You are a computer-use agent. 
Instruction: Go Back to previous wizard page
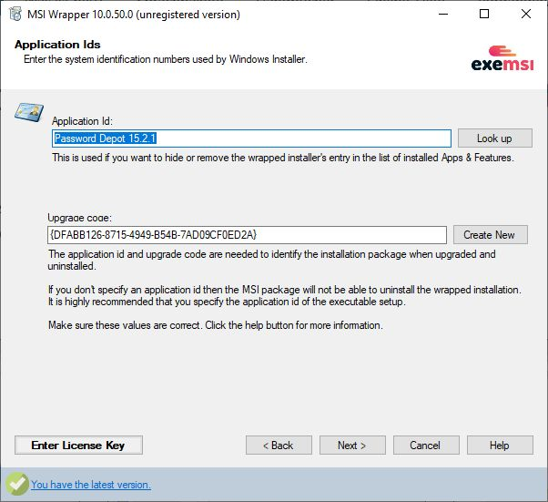(279, 445)
